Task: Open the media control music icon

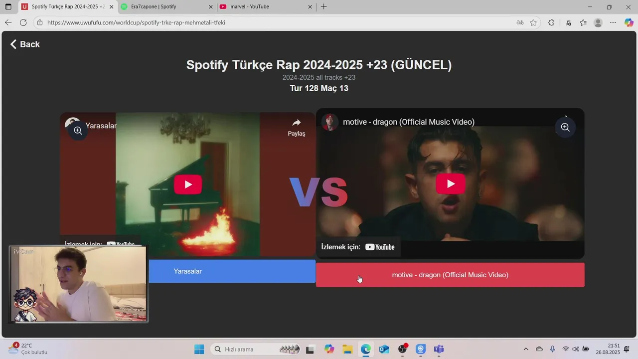Action: coord(569,22)
